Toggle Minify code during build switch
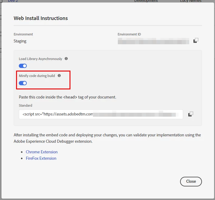This screenshot has height=200, width=215. [23, 83]
